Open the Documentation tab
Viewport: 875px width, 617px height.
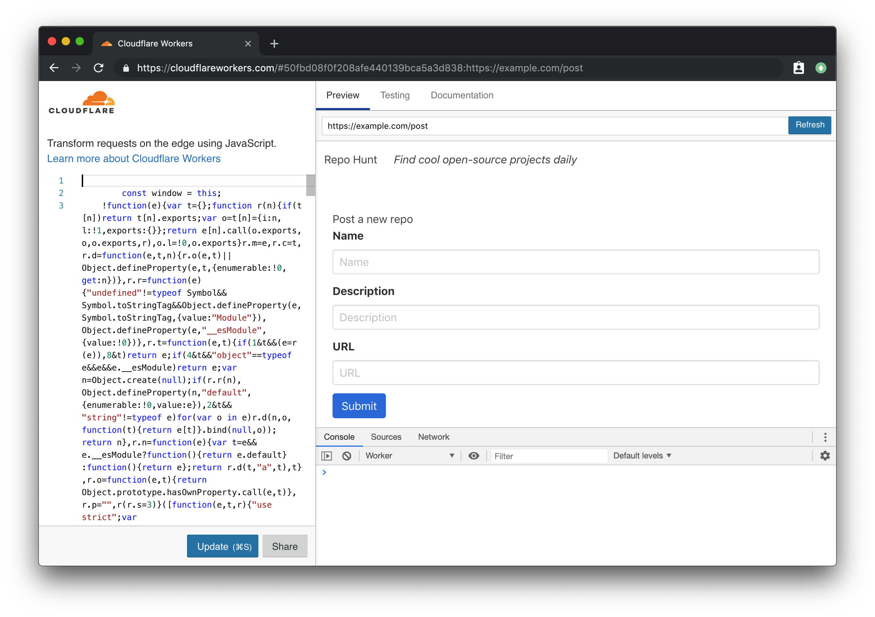pyautogui.click(x=462, y=95)
